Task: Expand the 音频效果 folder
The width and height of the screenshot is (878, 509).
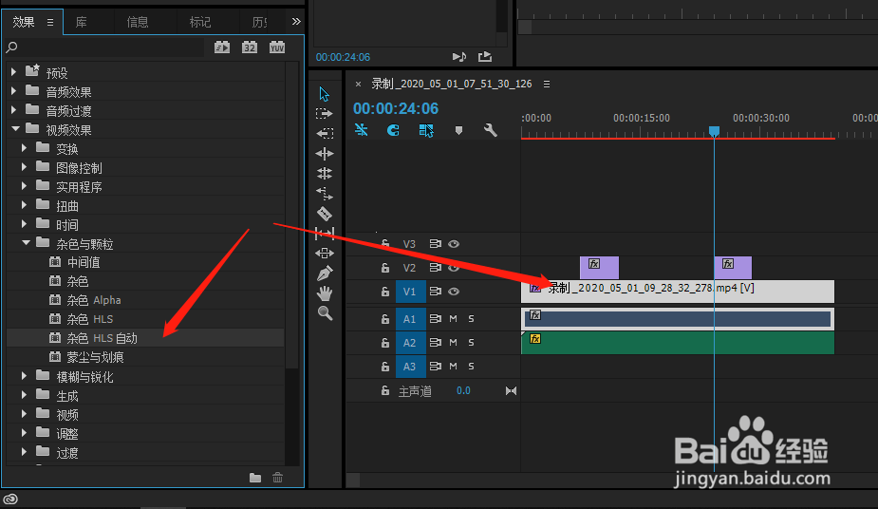Action: 14,91
